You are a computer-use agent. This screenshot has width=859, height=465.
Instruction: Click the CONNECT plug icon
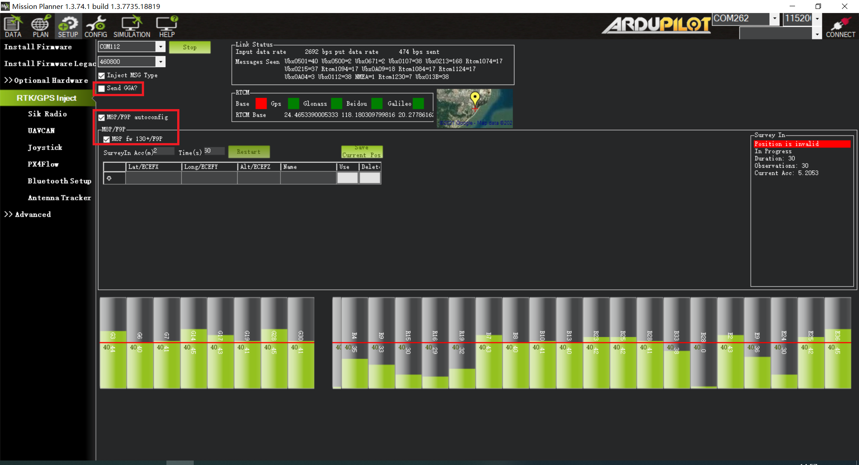(840, 26)
